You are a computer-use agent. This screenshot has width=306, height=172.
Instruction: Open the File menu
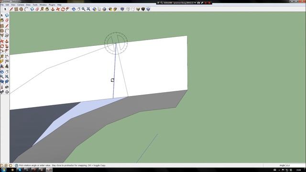2,5
